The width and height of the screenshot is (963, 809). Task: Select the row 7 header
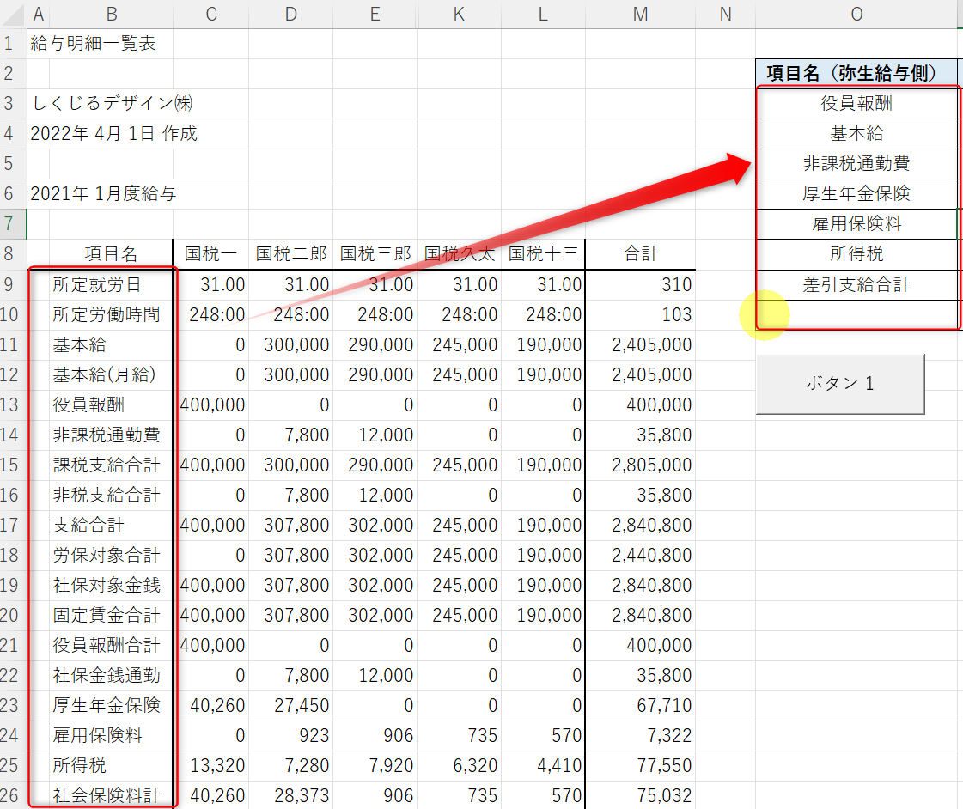click(14, 223)
